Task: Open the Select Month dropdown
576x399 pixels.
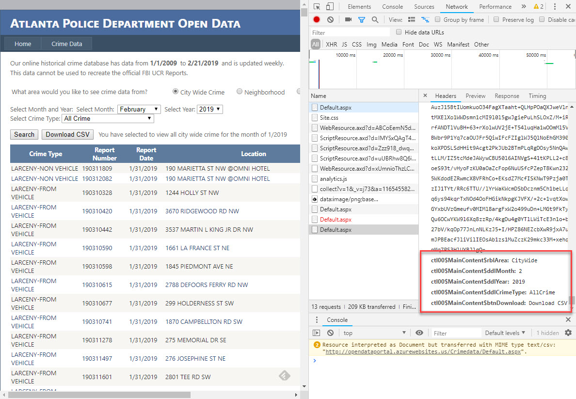Action: (139, 110)
